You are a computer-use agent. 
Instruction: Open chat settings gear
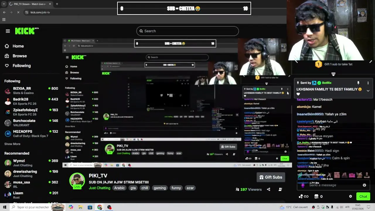click(350, 197)
